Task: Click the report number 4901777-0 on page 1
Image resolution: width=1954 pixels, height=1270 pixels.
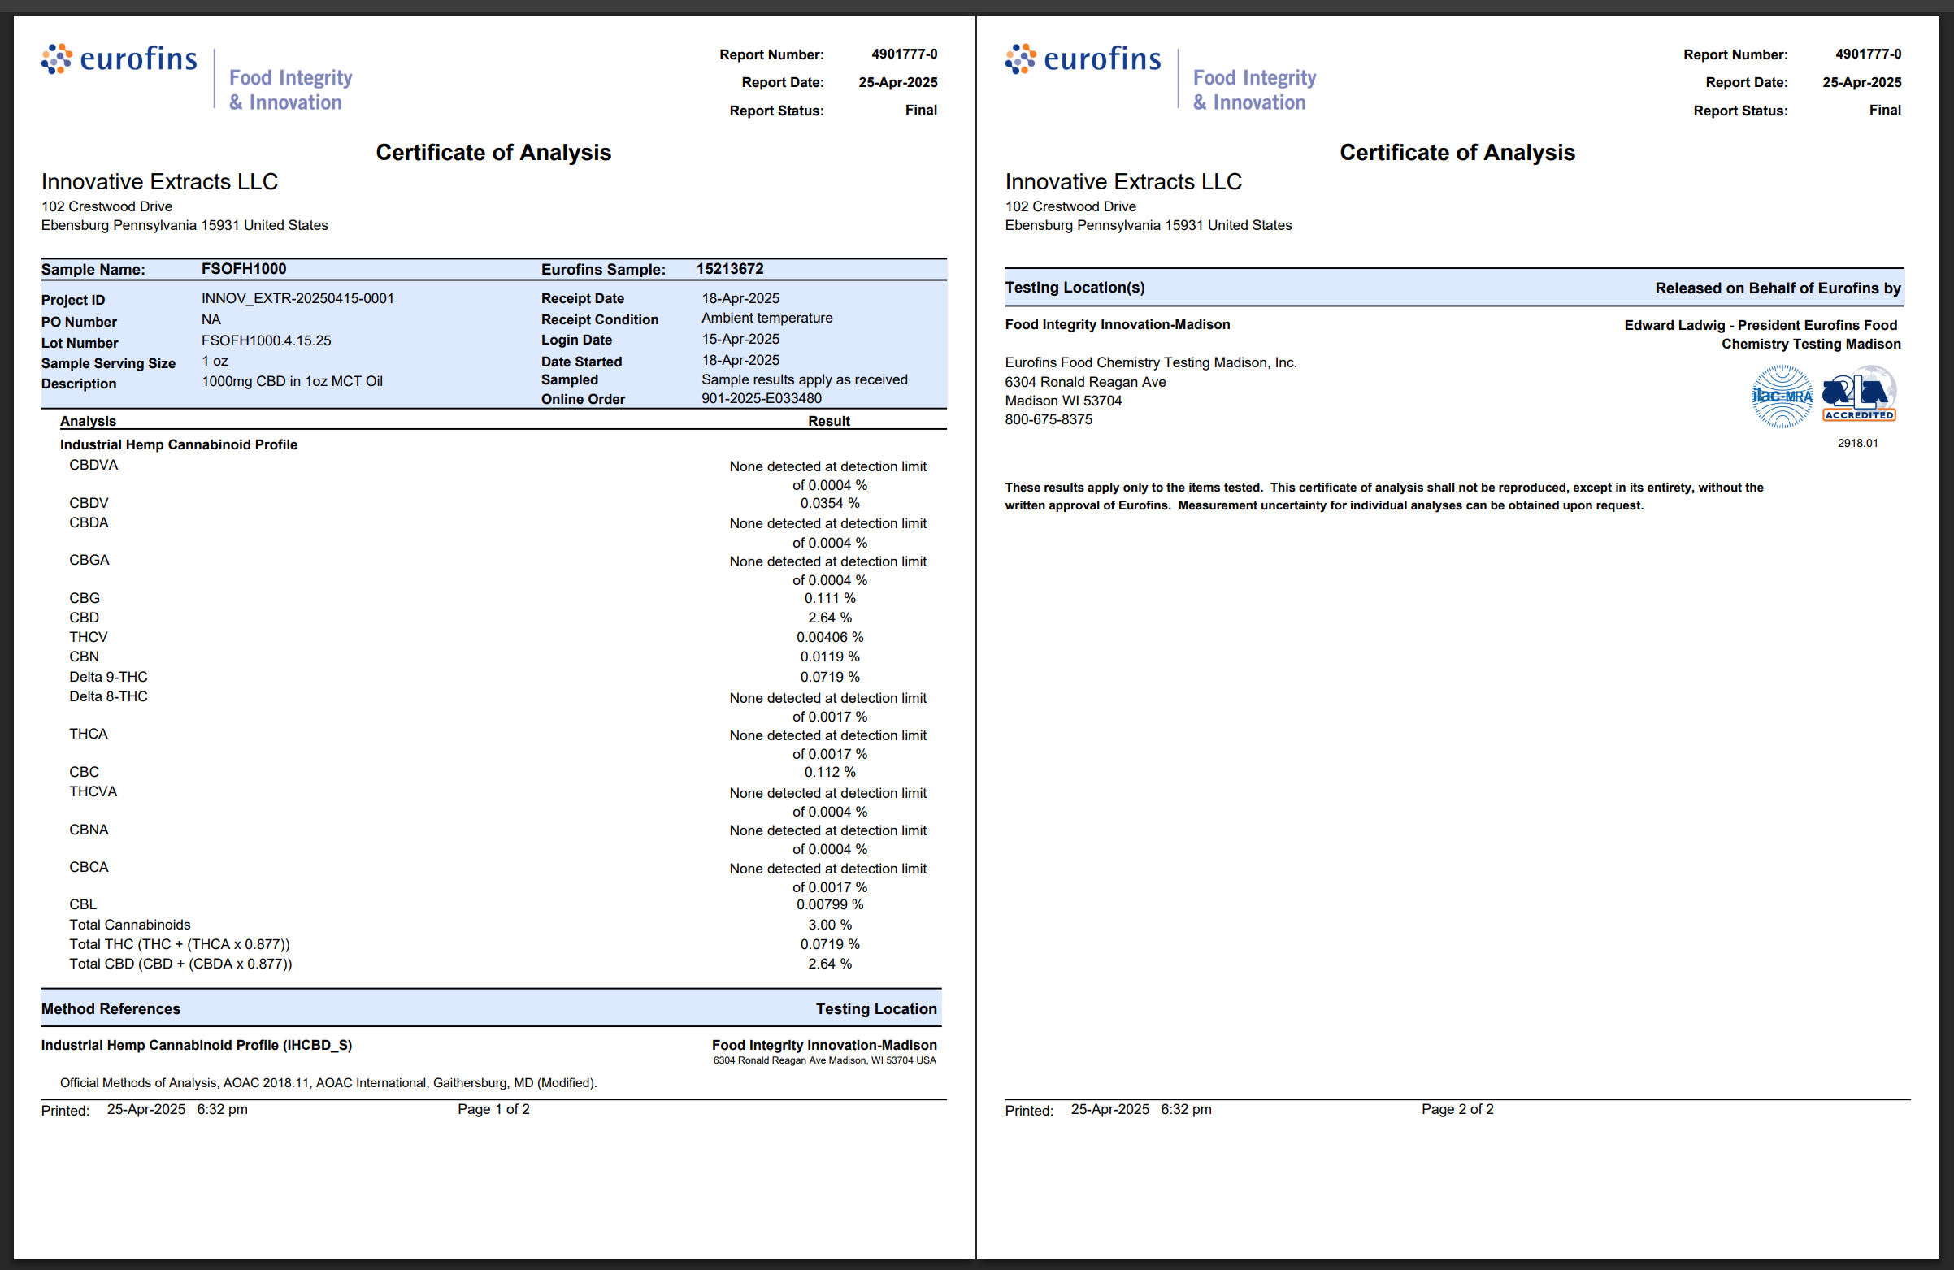Action: [x=904, y=54]
